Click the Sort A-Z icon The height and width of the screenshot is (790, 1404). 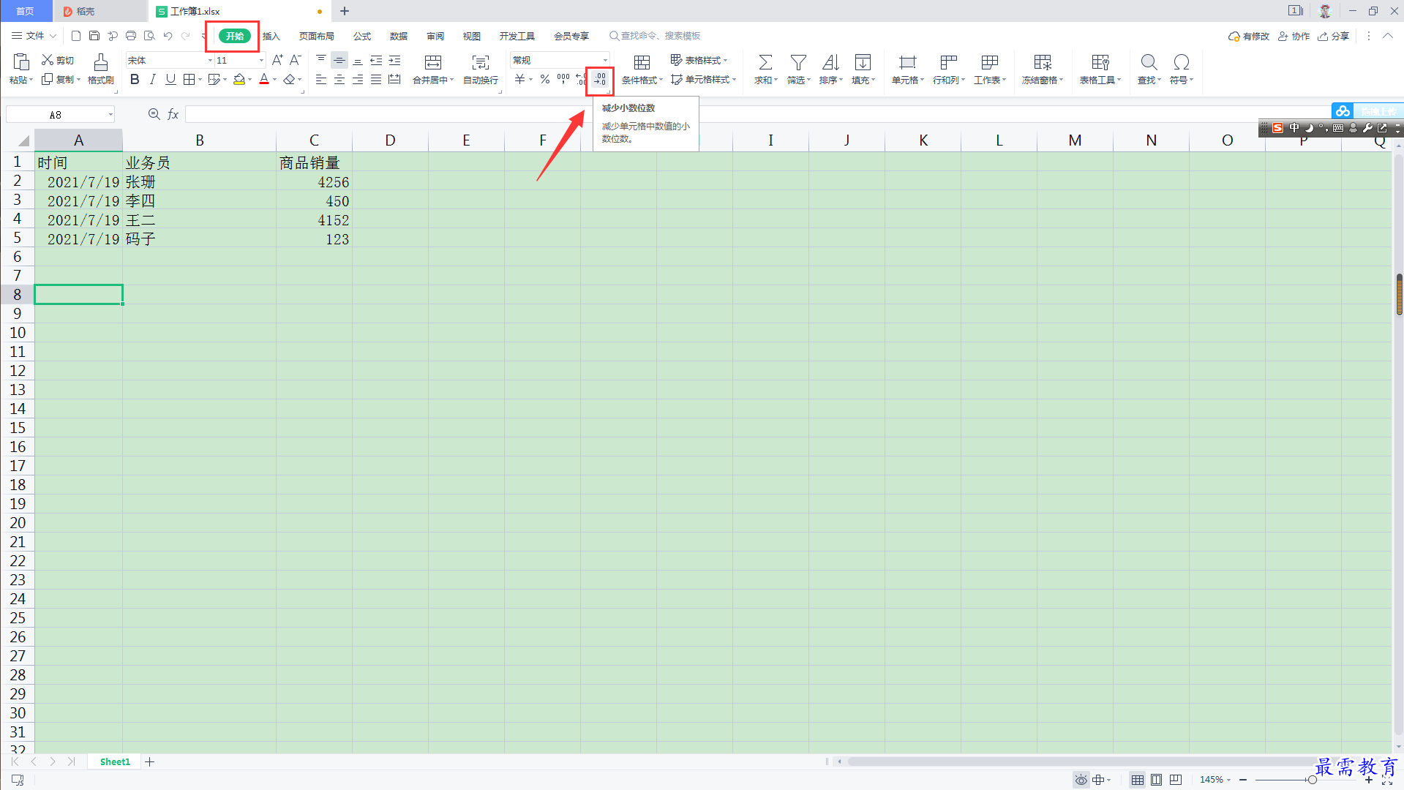coord(830,62)
